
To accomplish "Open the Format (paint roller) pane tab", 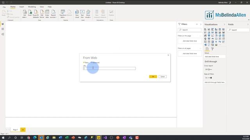I will coord(212,49).
